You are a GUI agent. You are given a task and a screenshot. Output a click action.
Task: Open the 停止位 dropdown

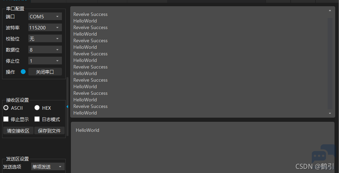pyautogui.click(x=45, y=61)
